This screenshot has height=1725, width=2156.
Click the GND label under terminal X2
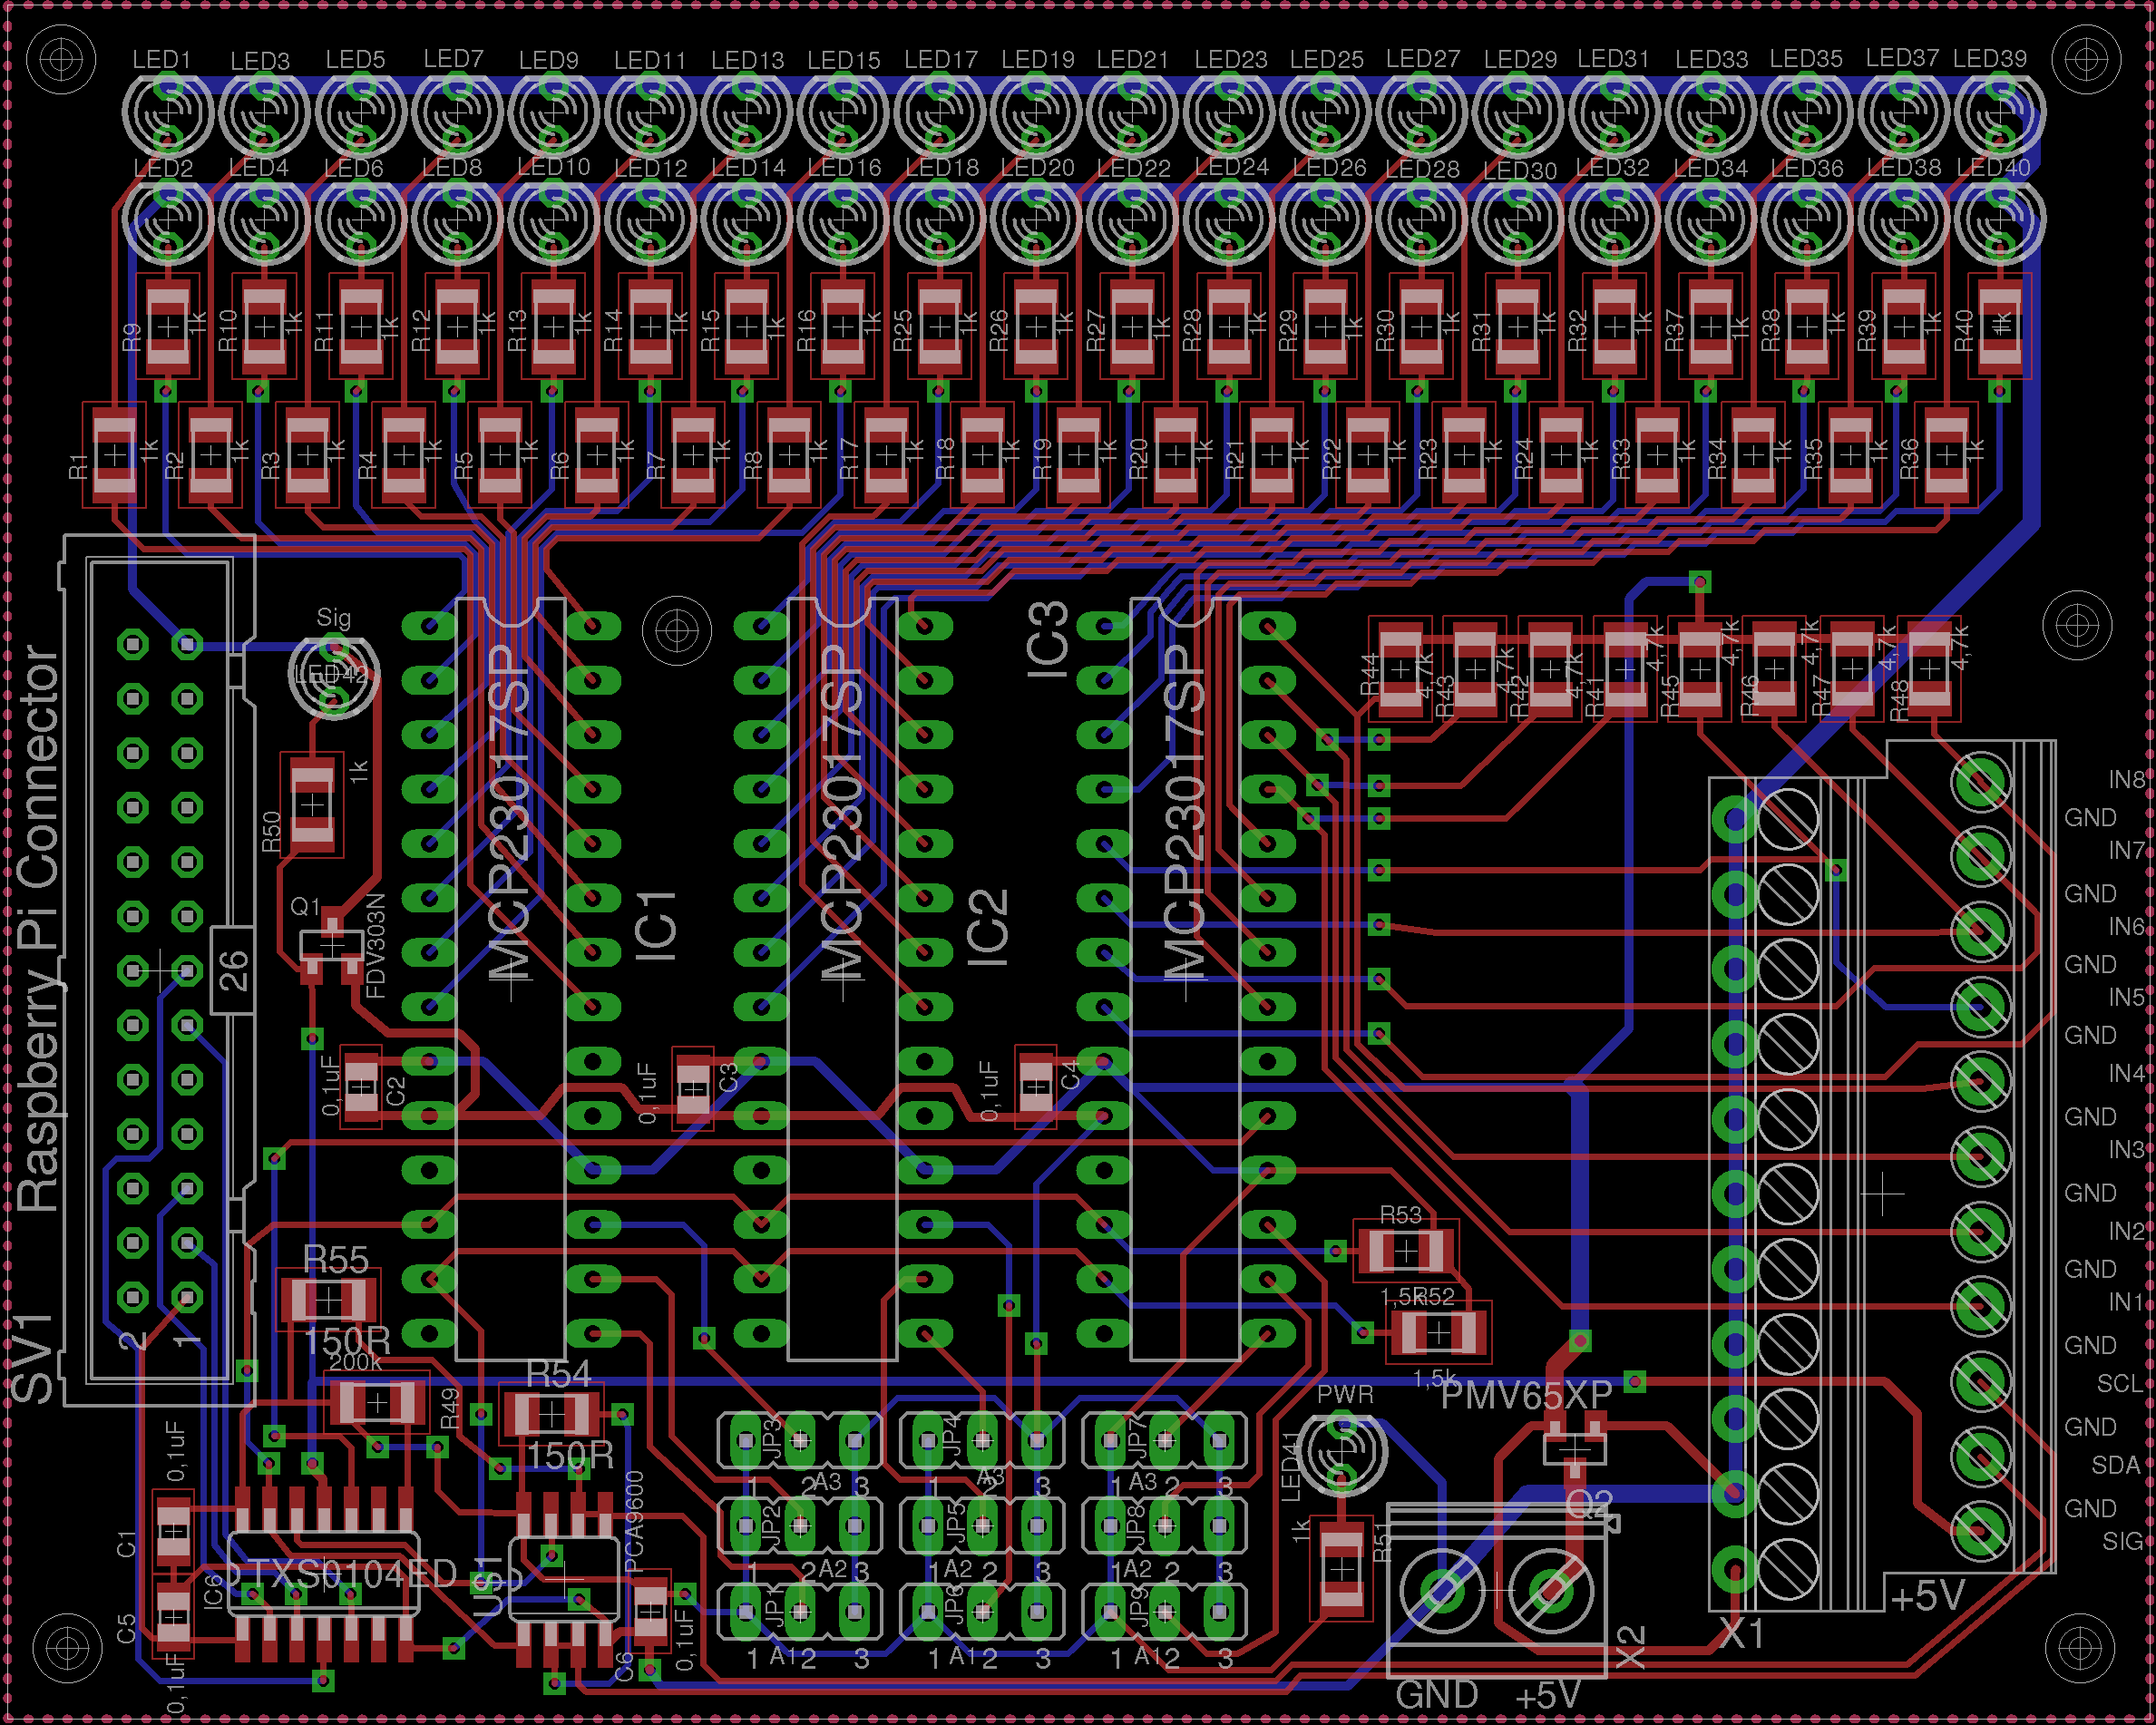1436,1695
